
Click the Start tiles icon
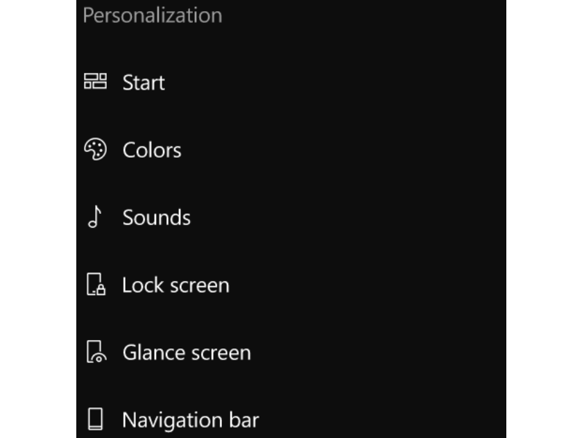click(x=95, y=81)
